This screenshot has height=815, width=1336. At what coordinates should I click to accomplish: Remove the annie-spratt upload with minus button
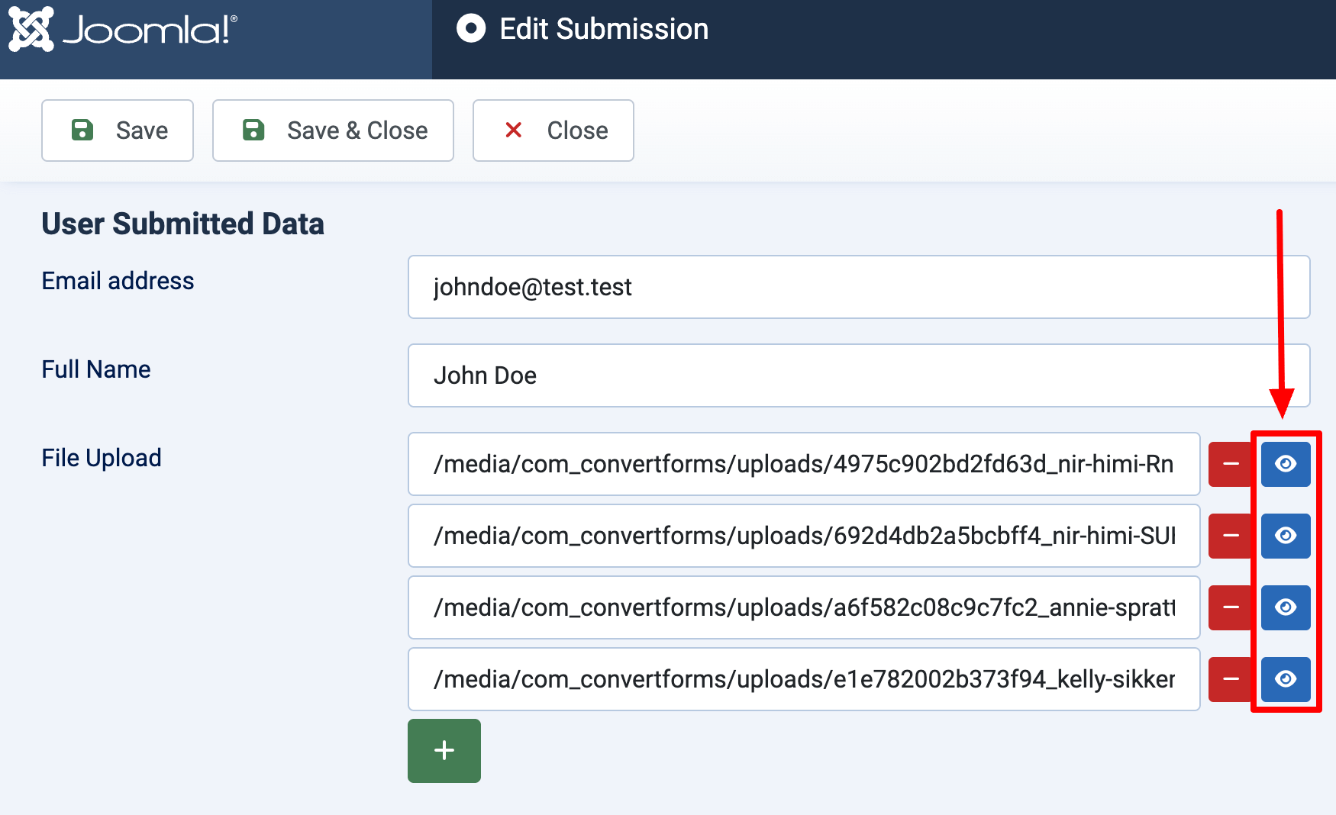(1231, 607)
